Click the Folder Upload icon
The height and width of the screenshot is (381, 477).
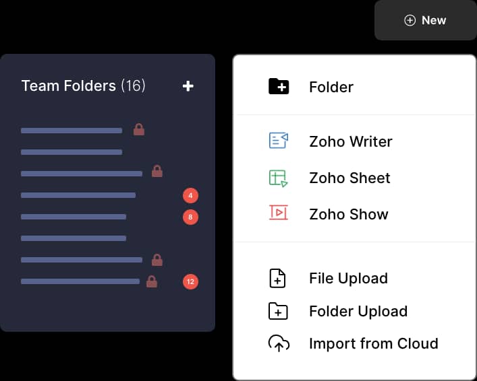[x=278, y=311]
